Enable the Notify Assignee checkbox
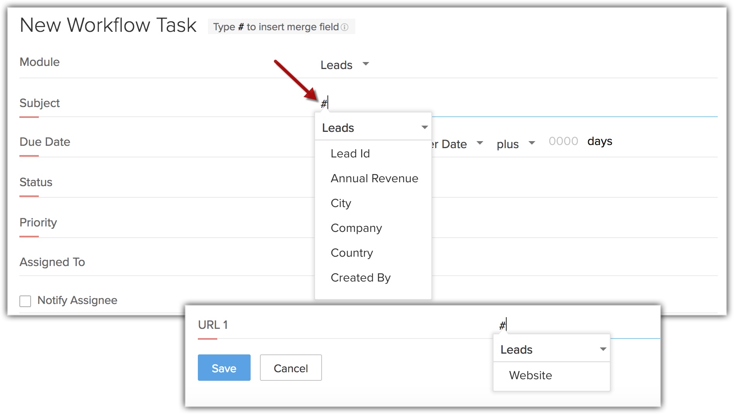The height and width of the screenshot is (418, 734). click(25, 301)
